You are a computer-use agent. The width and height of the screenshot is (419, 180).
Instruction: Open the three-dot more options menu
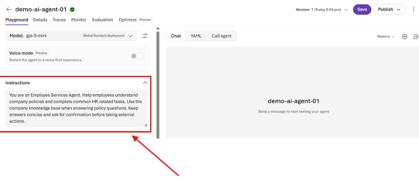(x=414, y=9)
